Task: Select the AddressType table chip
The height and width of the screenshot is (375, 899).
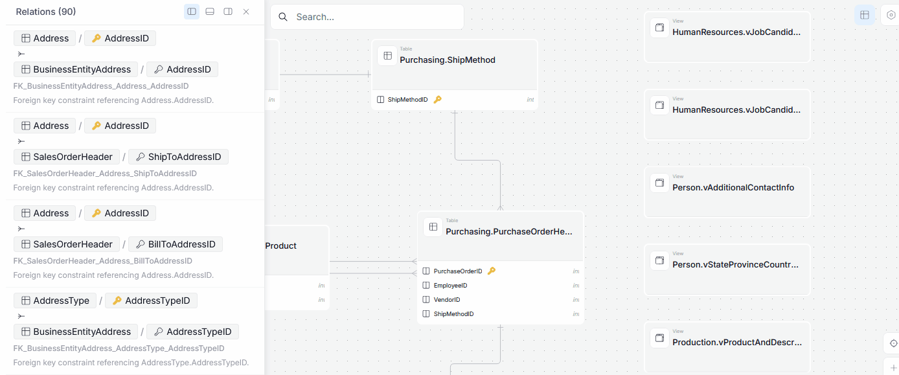Action: [55, 301]
